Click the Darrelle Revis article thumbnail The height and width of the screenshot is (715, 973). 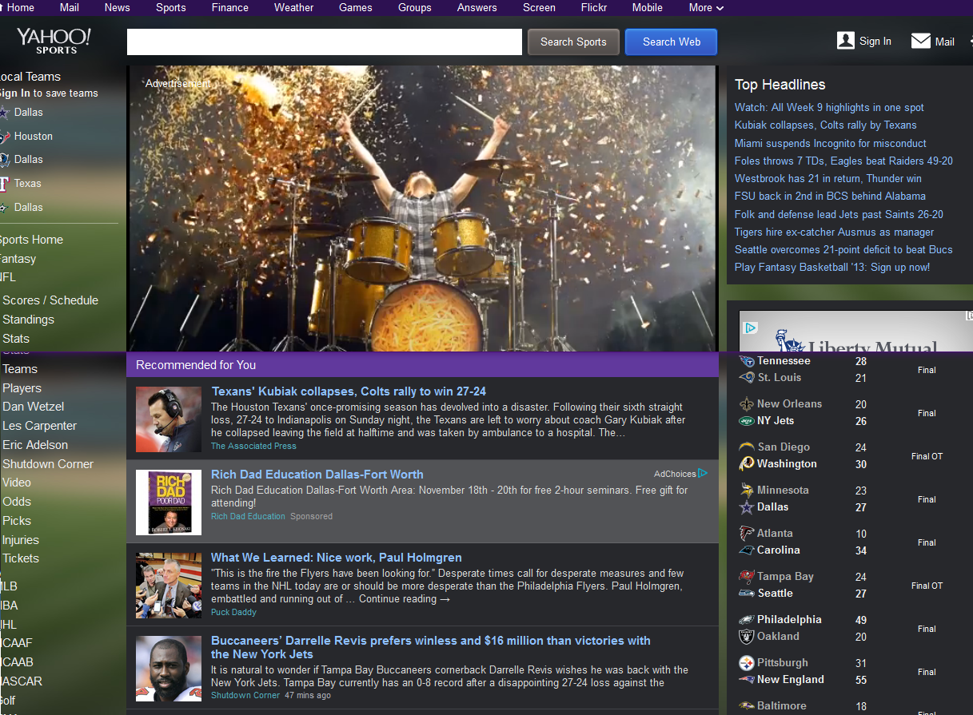169,669
